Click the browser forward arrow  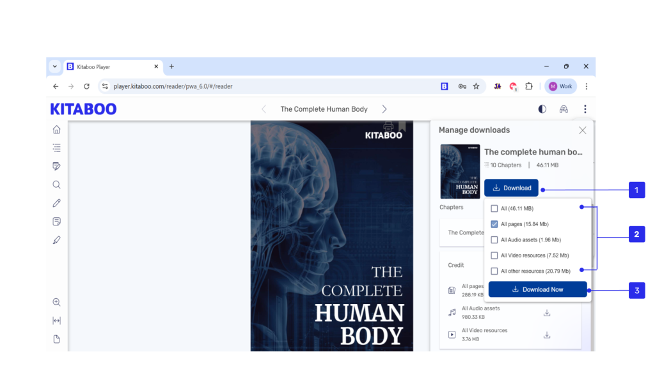tap(71, 86)
